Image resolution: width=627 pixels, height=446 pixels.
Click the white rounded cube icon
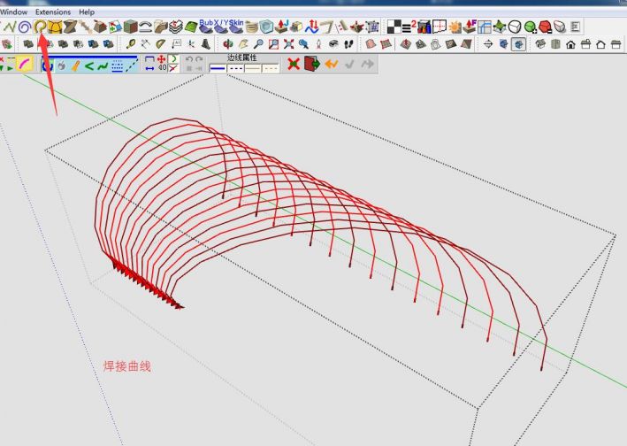coord(515,27)
